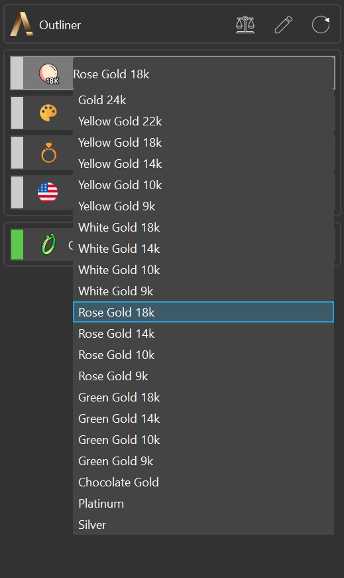
Task: Click the refresh circular arrow icon
Action: [x=321, y=25]
